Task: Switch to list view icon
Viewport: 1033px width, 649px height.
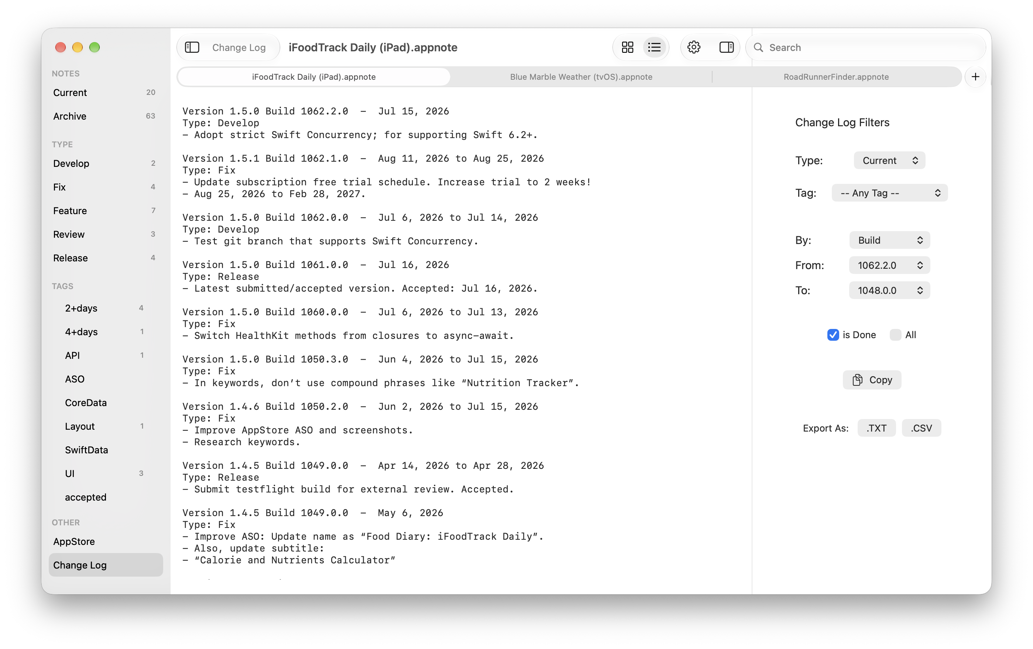Action: click(x=654, y=47)
